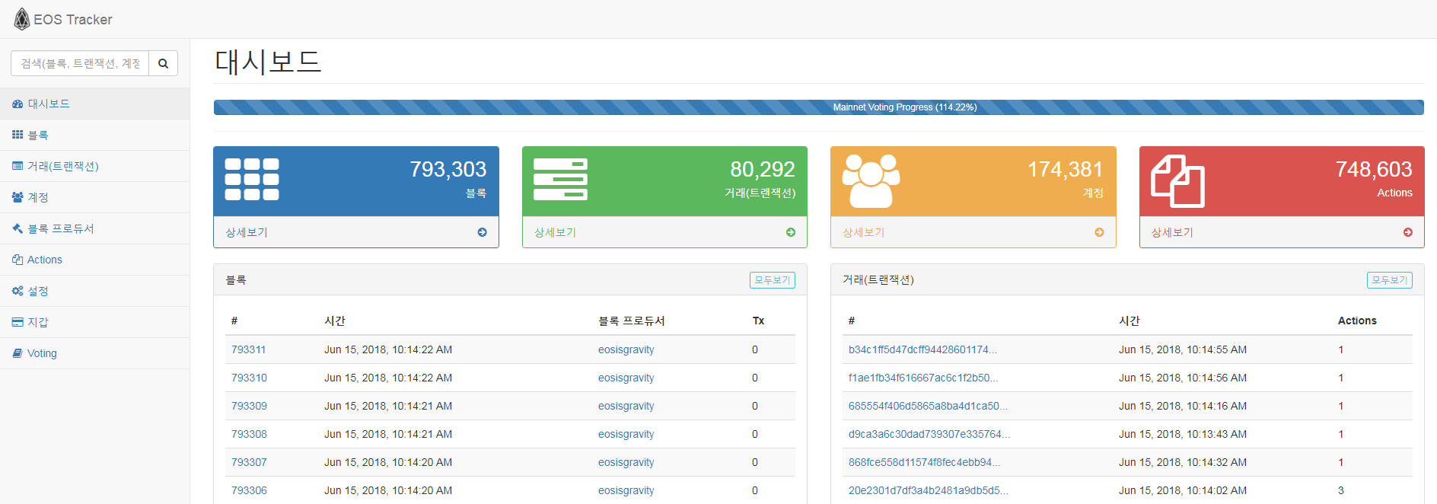Screen dimensions: 1437x504
Task: Click the EOS Tracker logo icon
Action: pos(22,19)
